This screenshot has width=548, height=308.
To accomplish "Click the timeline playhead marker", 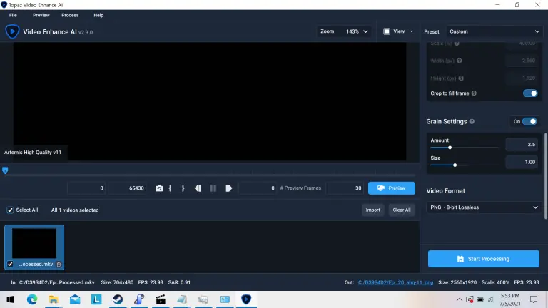I will tap(5, 170).
